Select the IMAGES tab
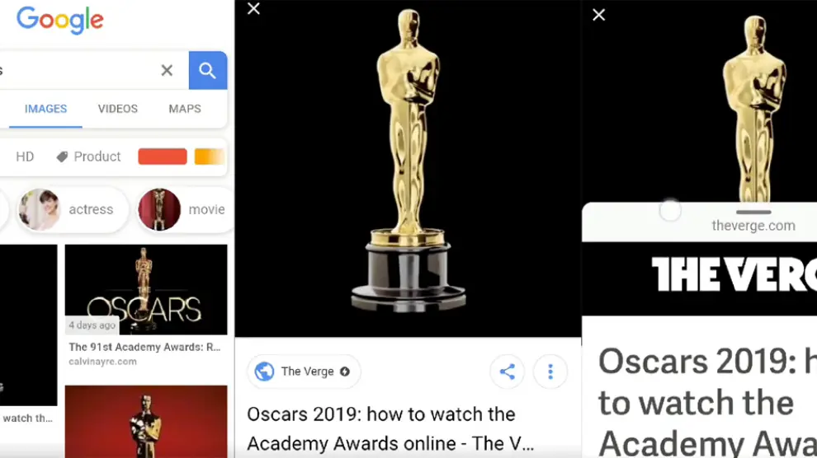The height and width of the screenshot is (458, 817). 46,109
